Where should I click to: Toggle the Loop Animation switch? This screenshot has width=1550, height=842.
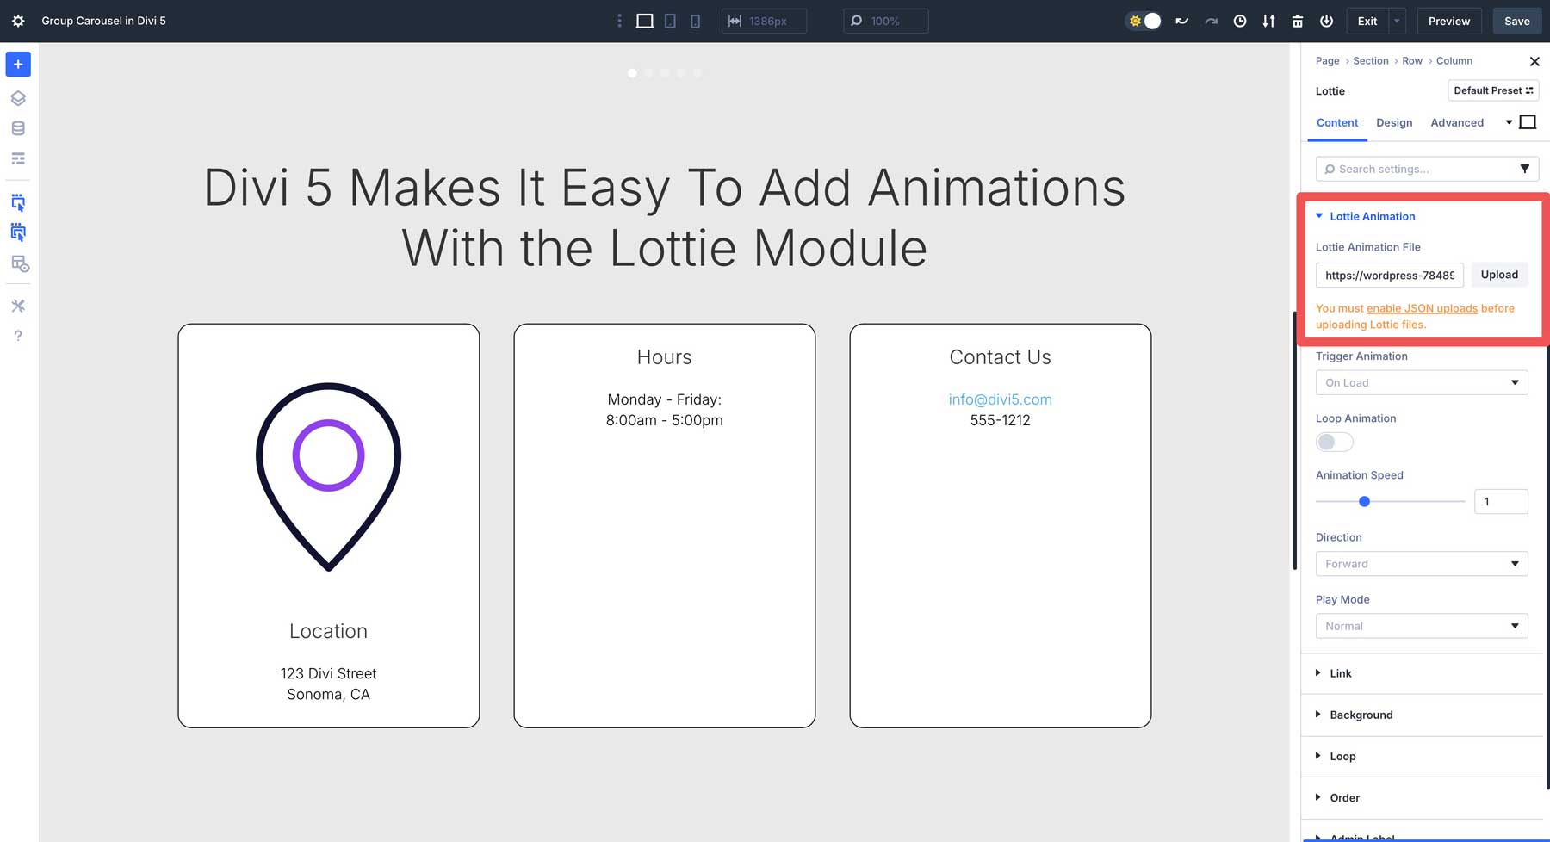pyautogui.click(x=1333, y=441)
